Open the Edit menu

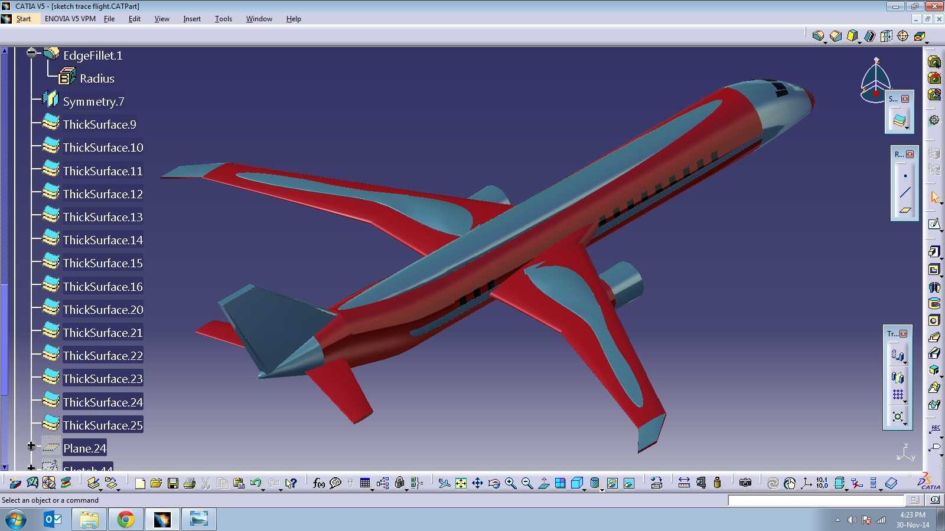point(135,19)
